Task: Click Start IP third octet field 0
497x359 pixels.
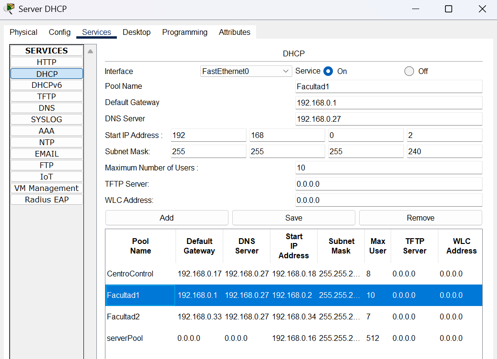Action: tap(366, 135)
